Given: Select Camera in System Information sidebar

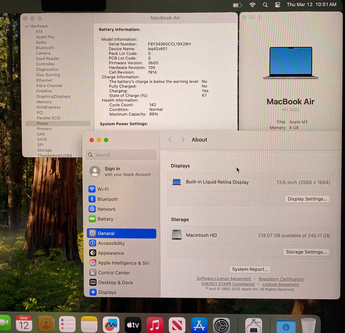Looking at the screenshot, I should click(x=43, y=53).
